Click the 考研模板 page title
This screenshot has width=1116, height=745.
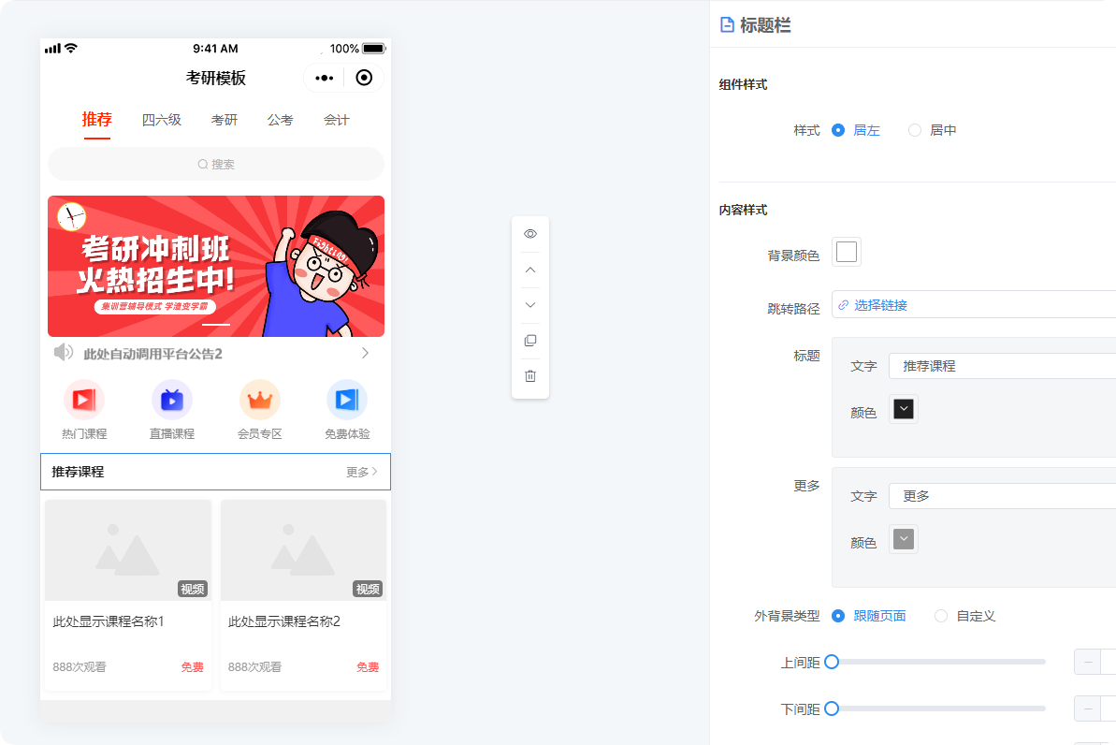click(x=216, y=78)
